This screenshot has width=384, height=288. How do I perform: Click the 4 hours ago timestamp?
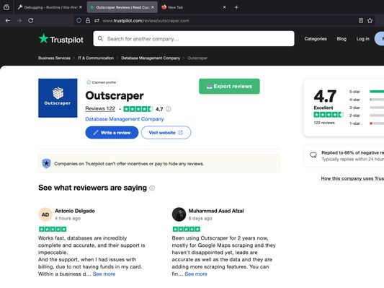click(68, 218)
